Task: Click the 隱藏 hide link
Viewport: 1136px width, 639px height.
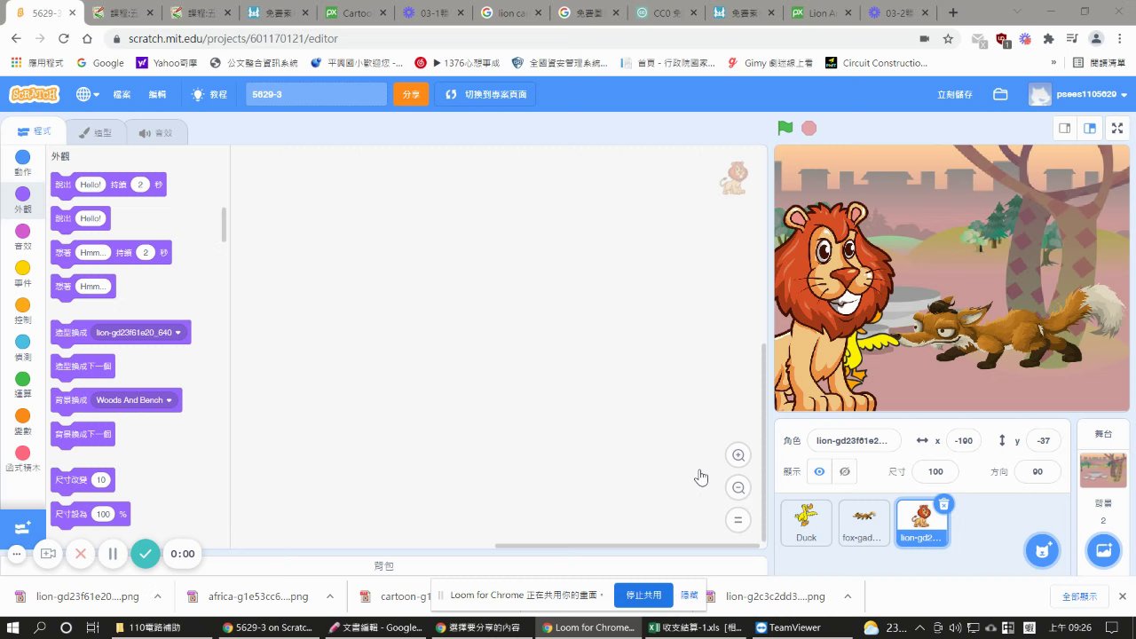Action: 689,595
